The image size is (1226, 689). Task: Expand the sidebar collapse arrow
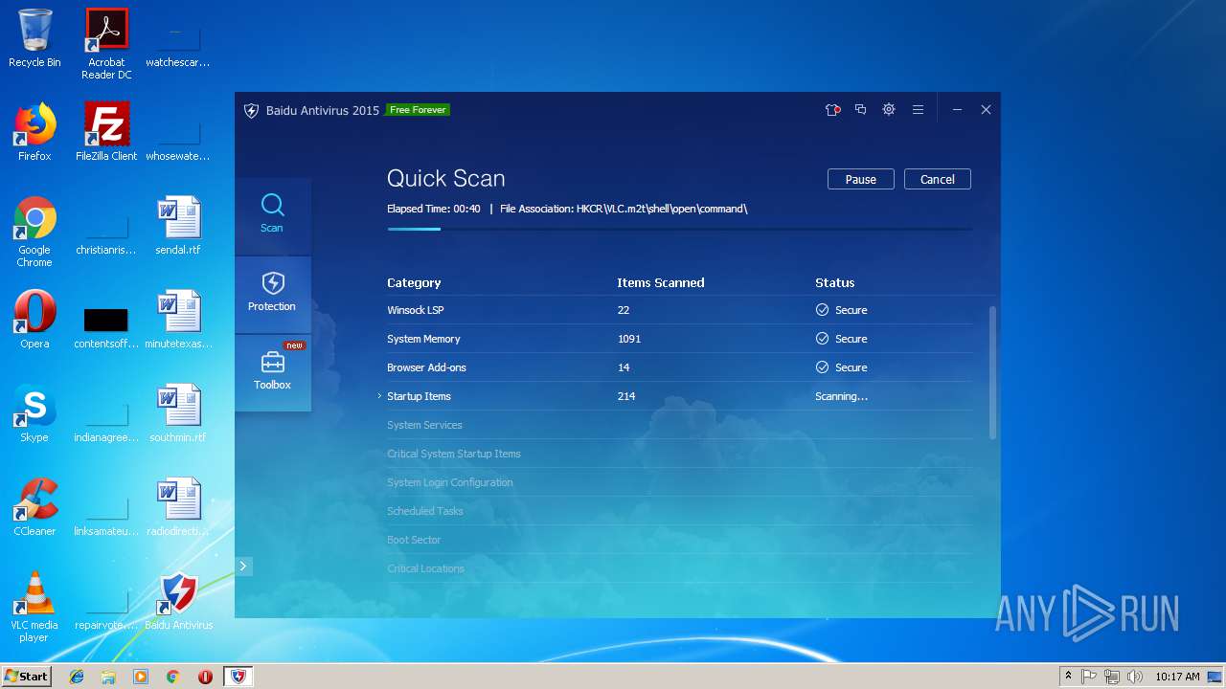click(243, 566)
